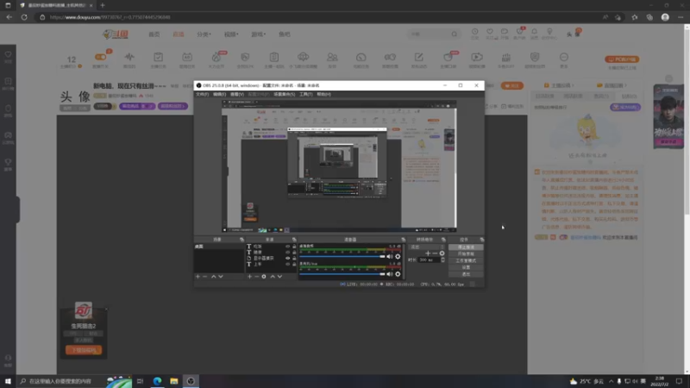This screenshot has width=690, height=388.
Task: Open the OBS 编辑(E) menu
Action: pyautogui.click(x=219, y=94)
